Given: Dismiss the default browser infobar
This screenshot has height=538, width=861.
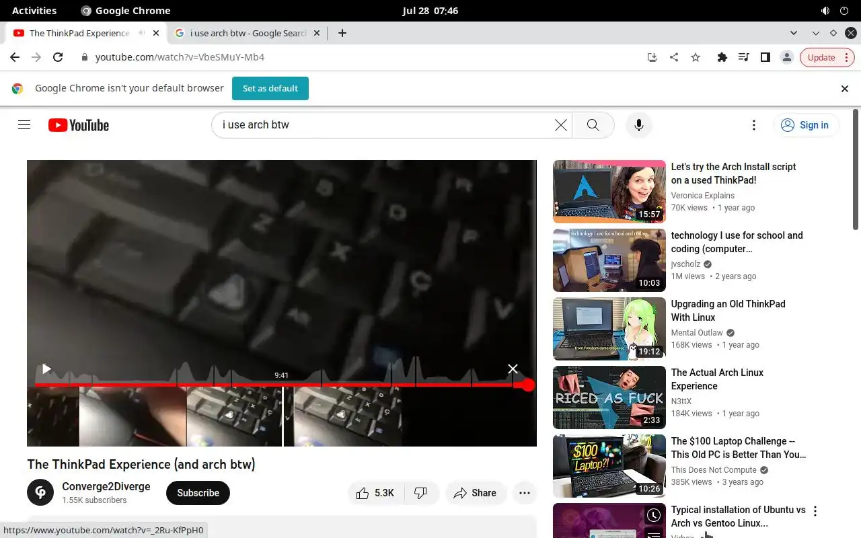Looking at the screenshot, I should (x=845, y=88).
